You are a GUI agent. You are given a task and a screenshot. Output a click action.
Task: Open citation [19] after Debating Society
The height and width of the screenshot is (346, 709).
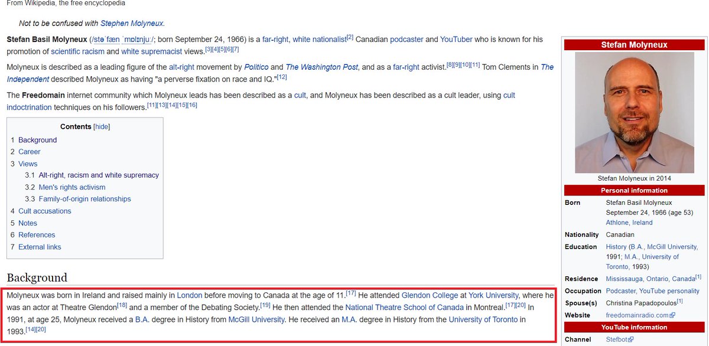pyautogui.click(x=265, y=305)
